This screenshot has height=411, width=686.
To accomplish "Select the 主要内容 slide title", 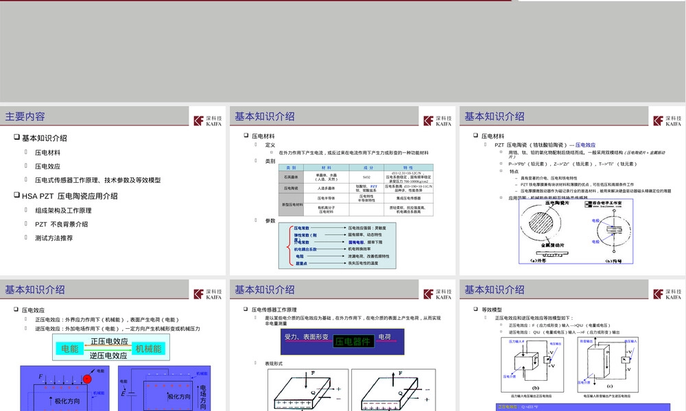I will point(25,116).
